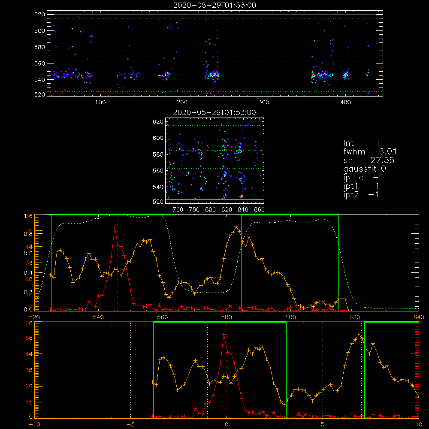Click the bright pixel cluster near x=240 in top plot

click(x=212, y=74)
